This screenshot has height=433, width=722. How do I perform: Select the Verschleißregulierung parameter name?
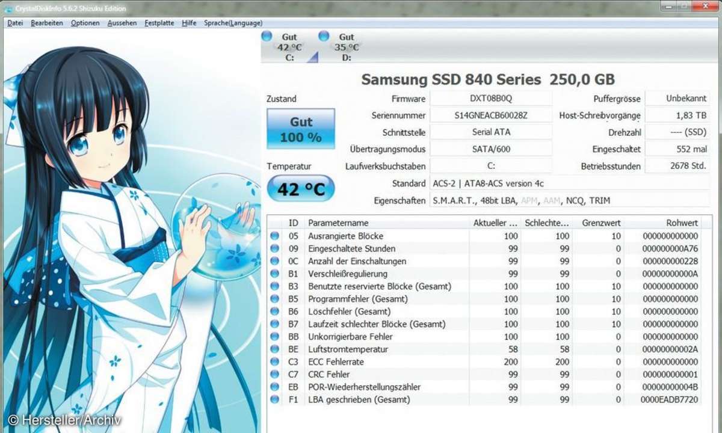pyautogui.click(x=348, y=274)
